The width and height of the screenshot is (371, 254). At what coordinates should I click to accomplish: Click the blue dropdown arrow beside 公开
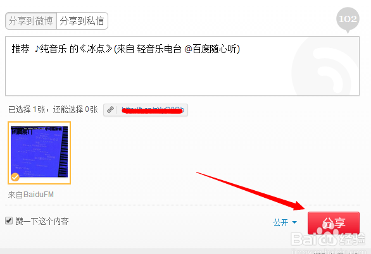294,222
